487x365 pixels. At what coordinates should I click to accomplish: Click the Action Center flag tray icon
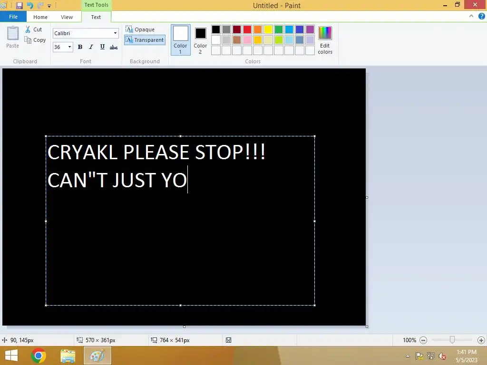[x=419, y=356]
